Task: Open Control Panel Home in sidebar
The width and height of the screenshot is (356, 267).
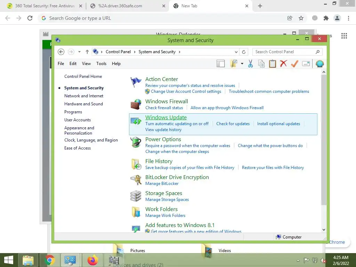Action: 83,76
